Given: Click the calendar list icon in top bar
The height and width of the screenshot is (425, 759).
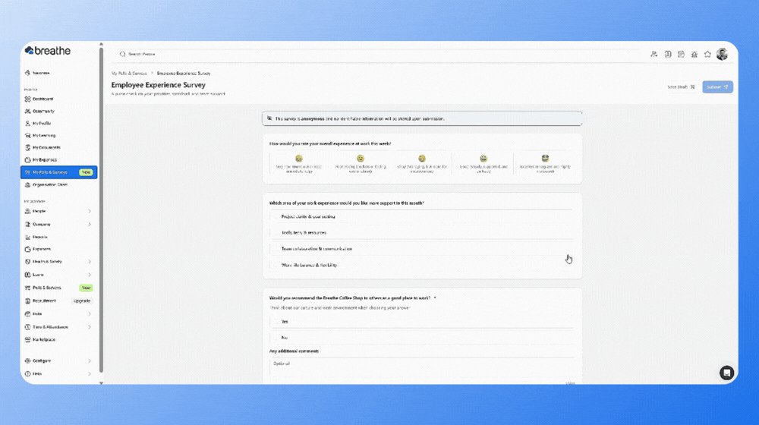Looking at the screenshot, I should (x=681, y=54).
